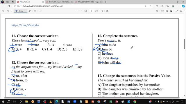Open the PDF table of contents panel
Screen dimensions: 186x104
click(3, 11)
